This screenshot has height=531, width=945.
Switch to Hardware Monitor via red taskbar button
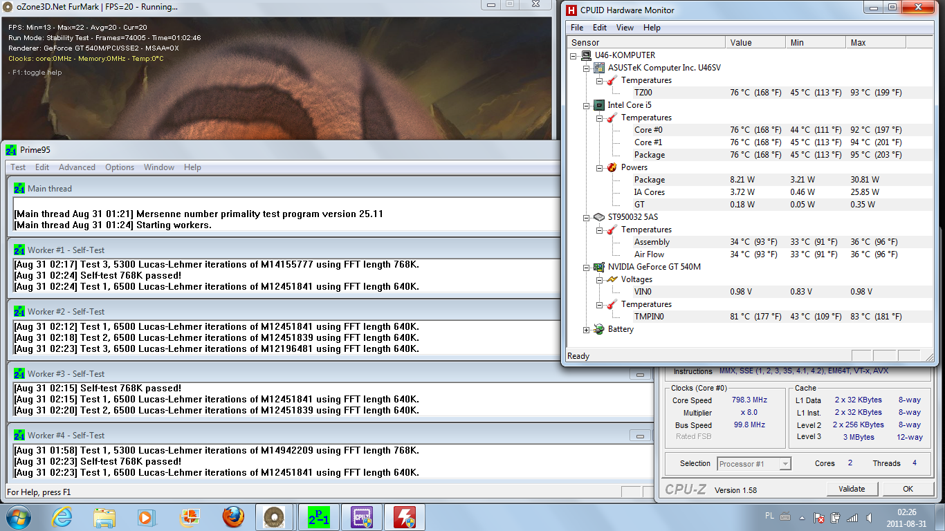coord(405,517)
